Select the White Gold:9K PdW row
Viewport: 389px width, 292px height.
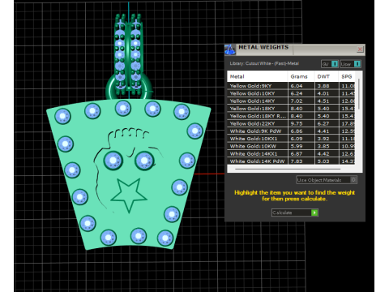291,131
